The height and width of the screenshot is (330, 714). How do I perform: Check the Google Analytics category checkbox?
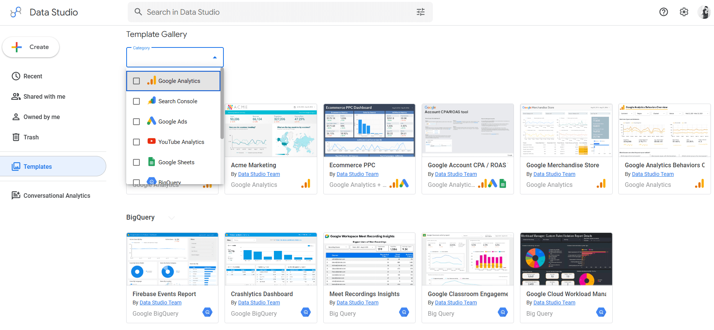coord(136,81)
